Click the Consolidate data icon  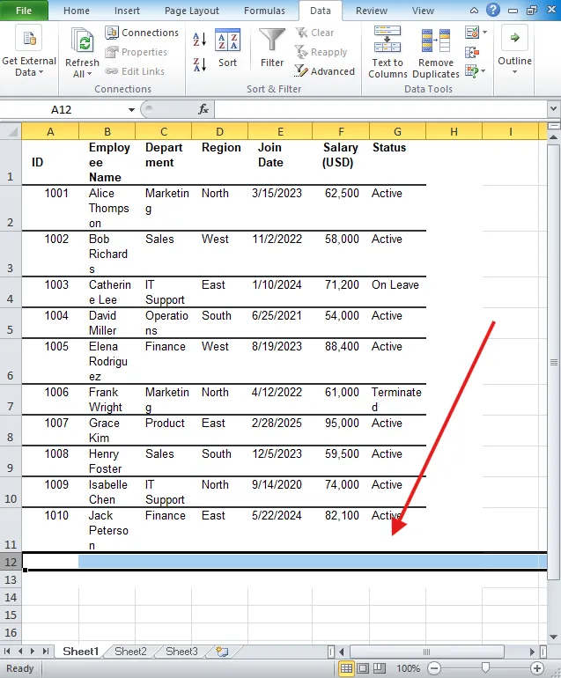click(x=472, y=52)
